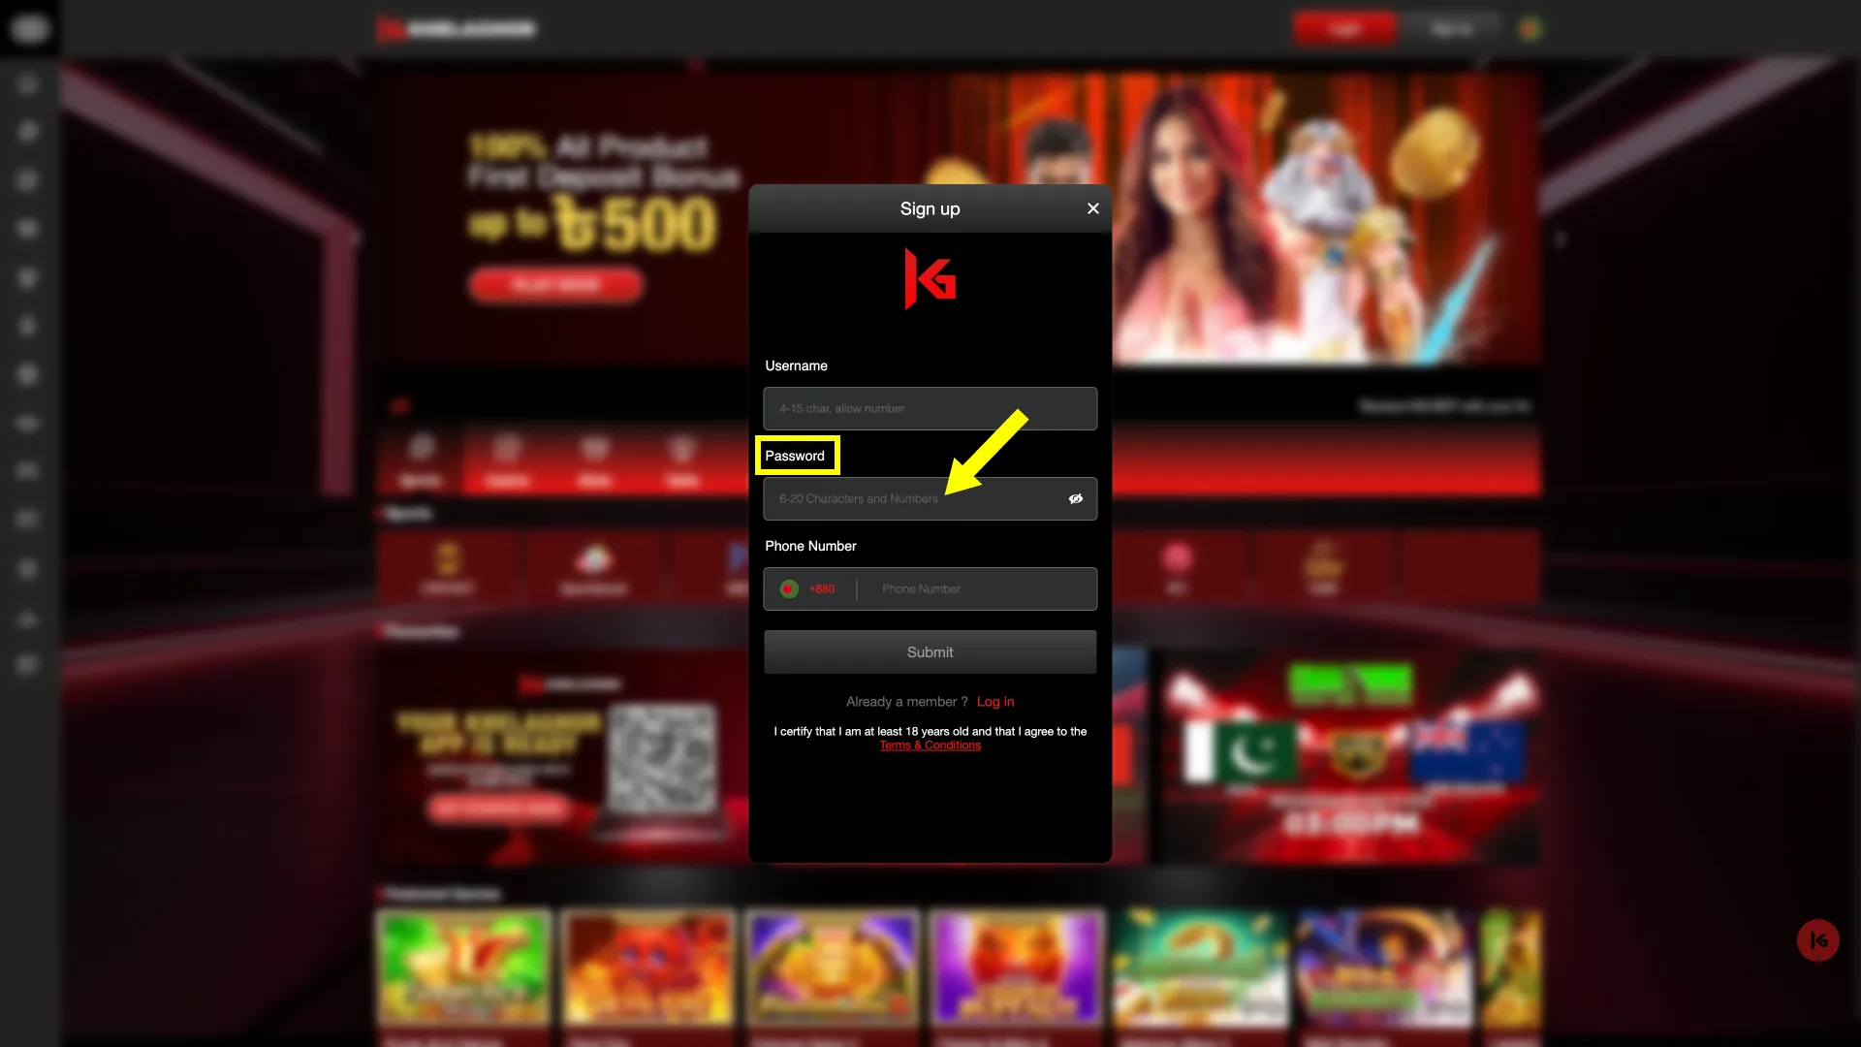The width and height of the screenshot is (1861, 1047).
Task: Click the KG floating chat icon bottom right
Action: (1818, 939)
